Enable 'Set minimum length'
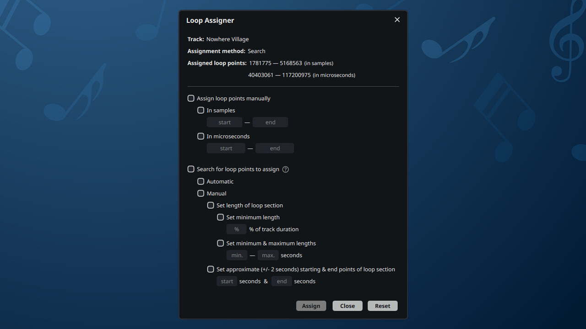The width and height of the screenshot is (586, 329). tap(220, 217)
